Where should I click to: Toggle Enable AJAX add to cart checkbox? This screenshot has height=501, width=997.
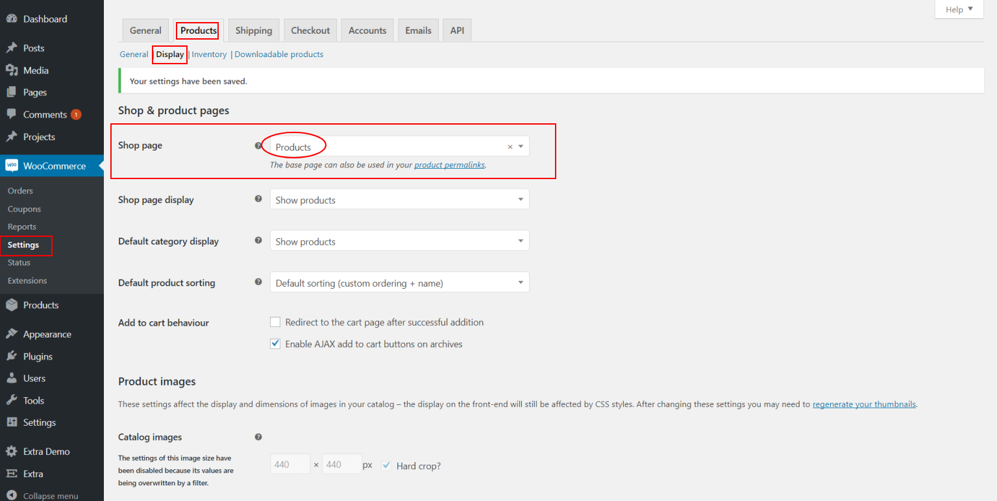click(275, 344)
